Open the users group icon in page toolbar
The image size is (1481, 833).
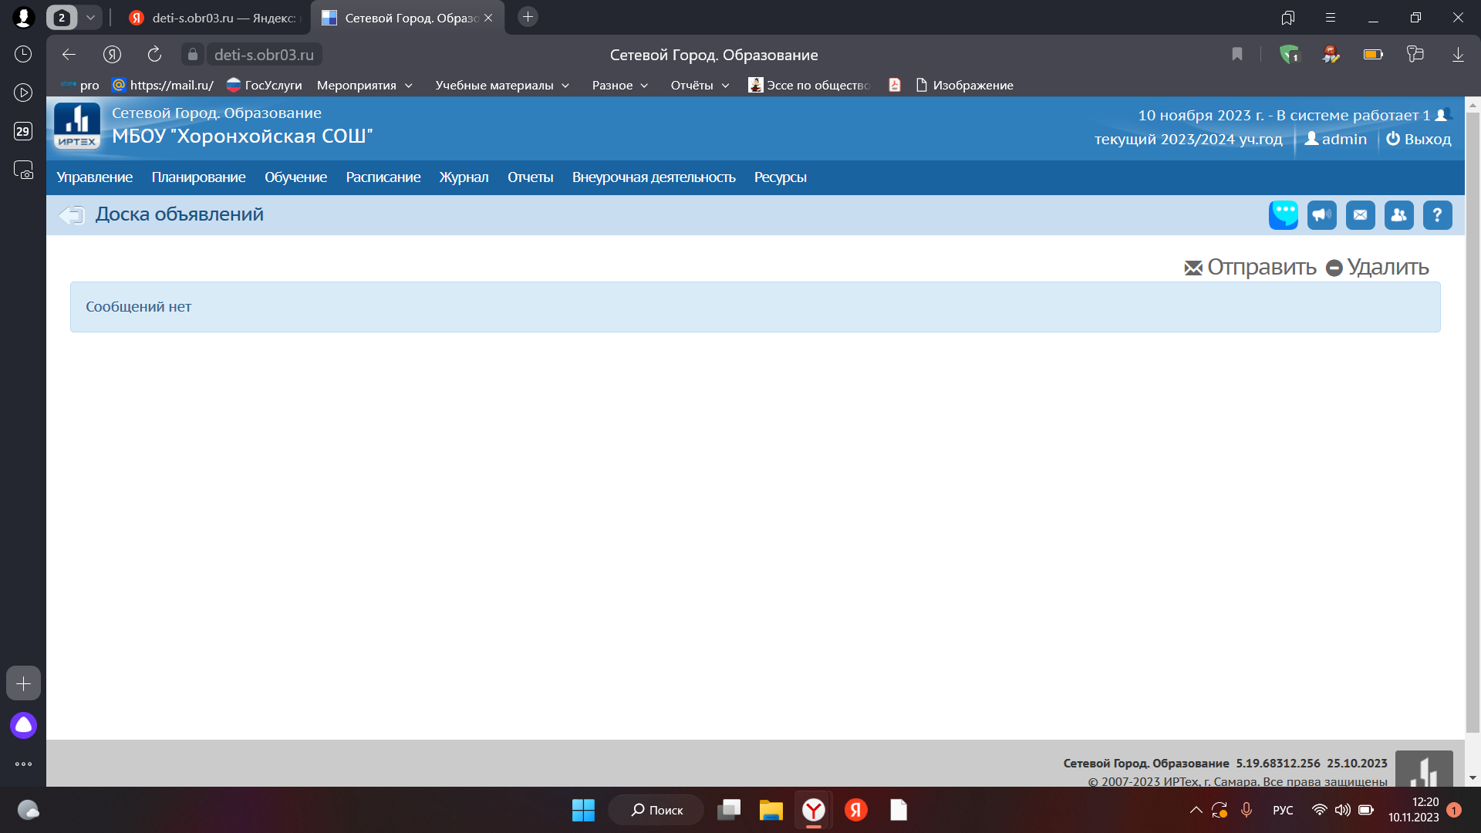[x=1399, y=215]
